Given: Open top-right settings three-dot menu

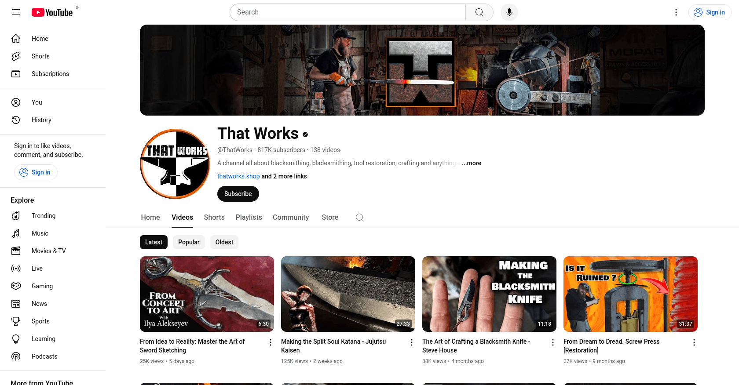Looking at the screenshot, I should (676, 12).
